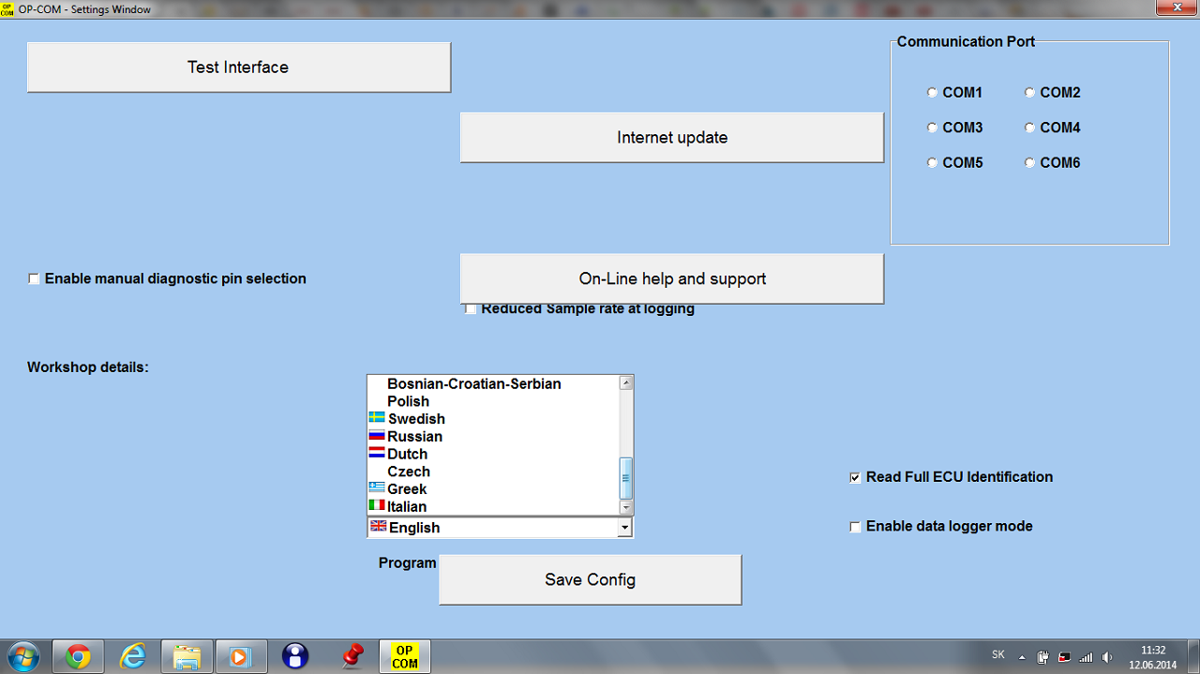Click the OP-COM taskbar icon
Image resolution: width=1200 pixels, height=674 pixels.
coord(405,656)
